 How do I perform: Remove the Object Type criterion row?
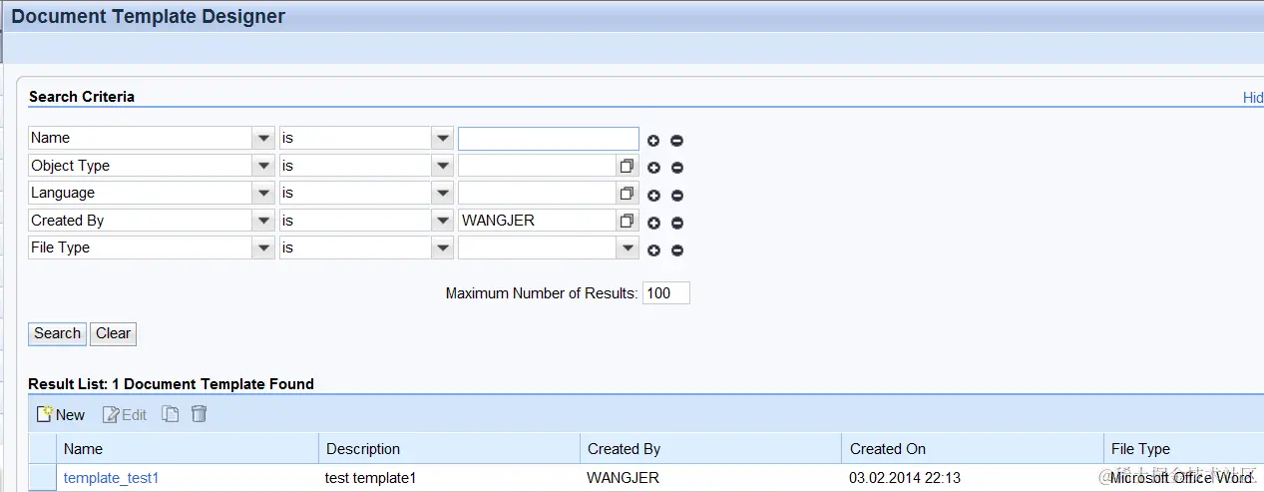(x=676, y=168)
